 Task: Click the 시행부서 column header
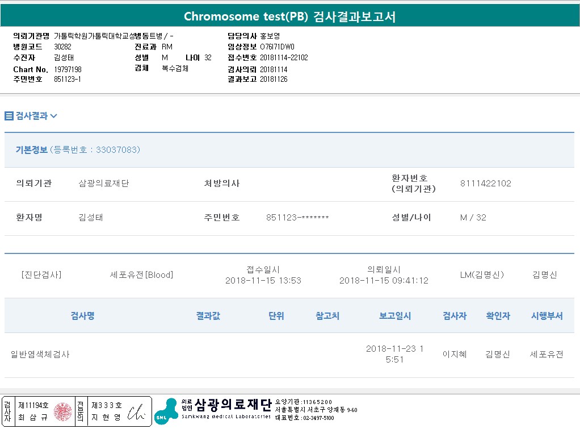(x=547, y=316)
